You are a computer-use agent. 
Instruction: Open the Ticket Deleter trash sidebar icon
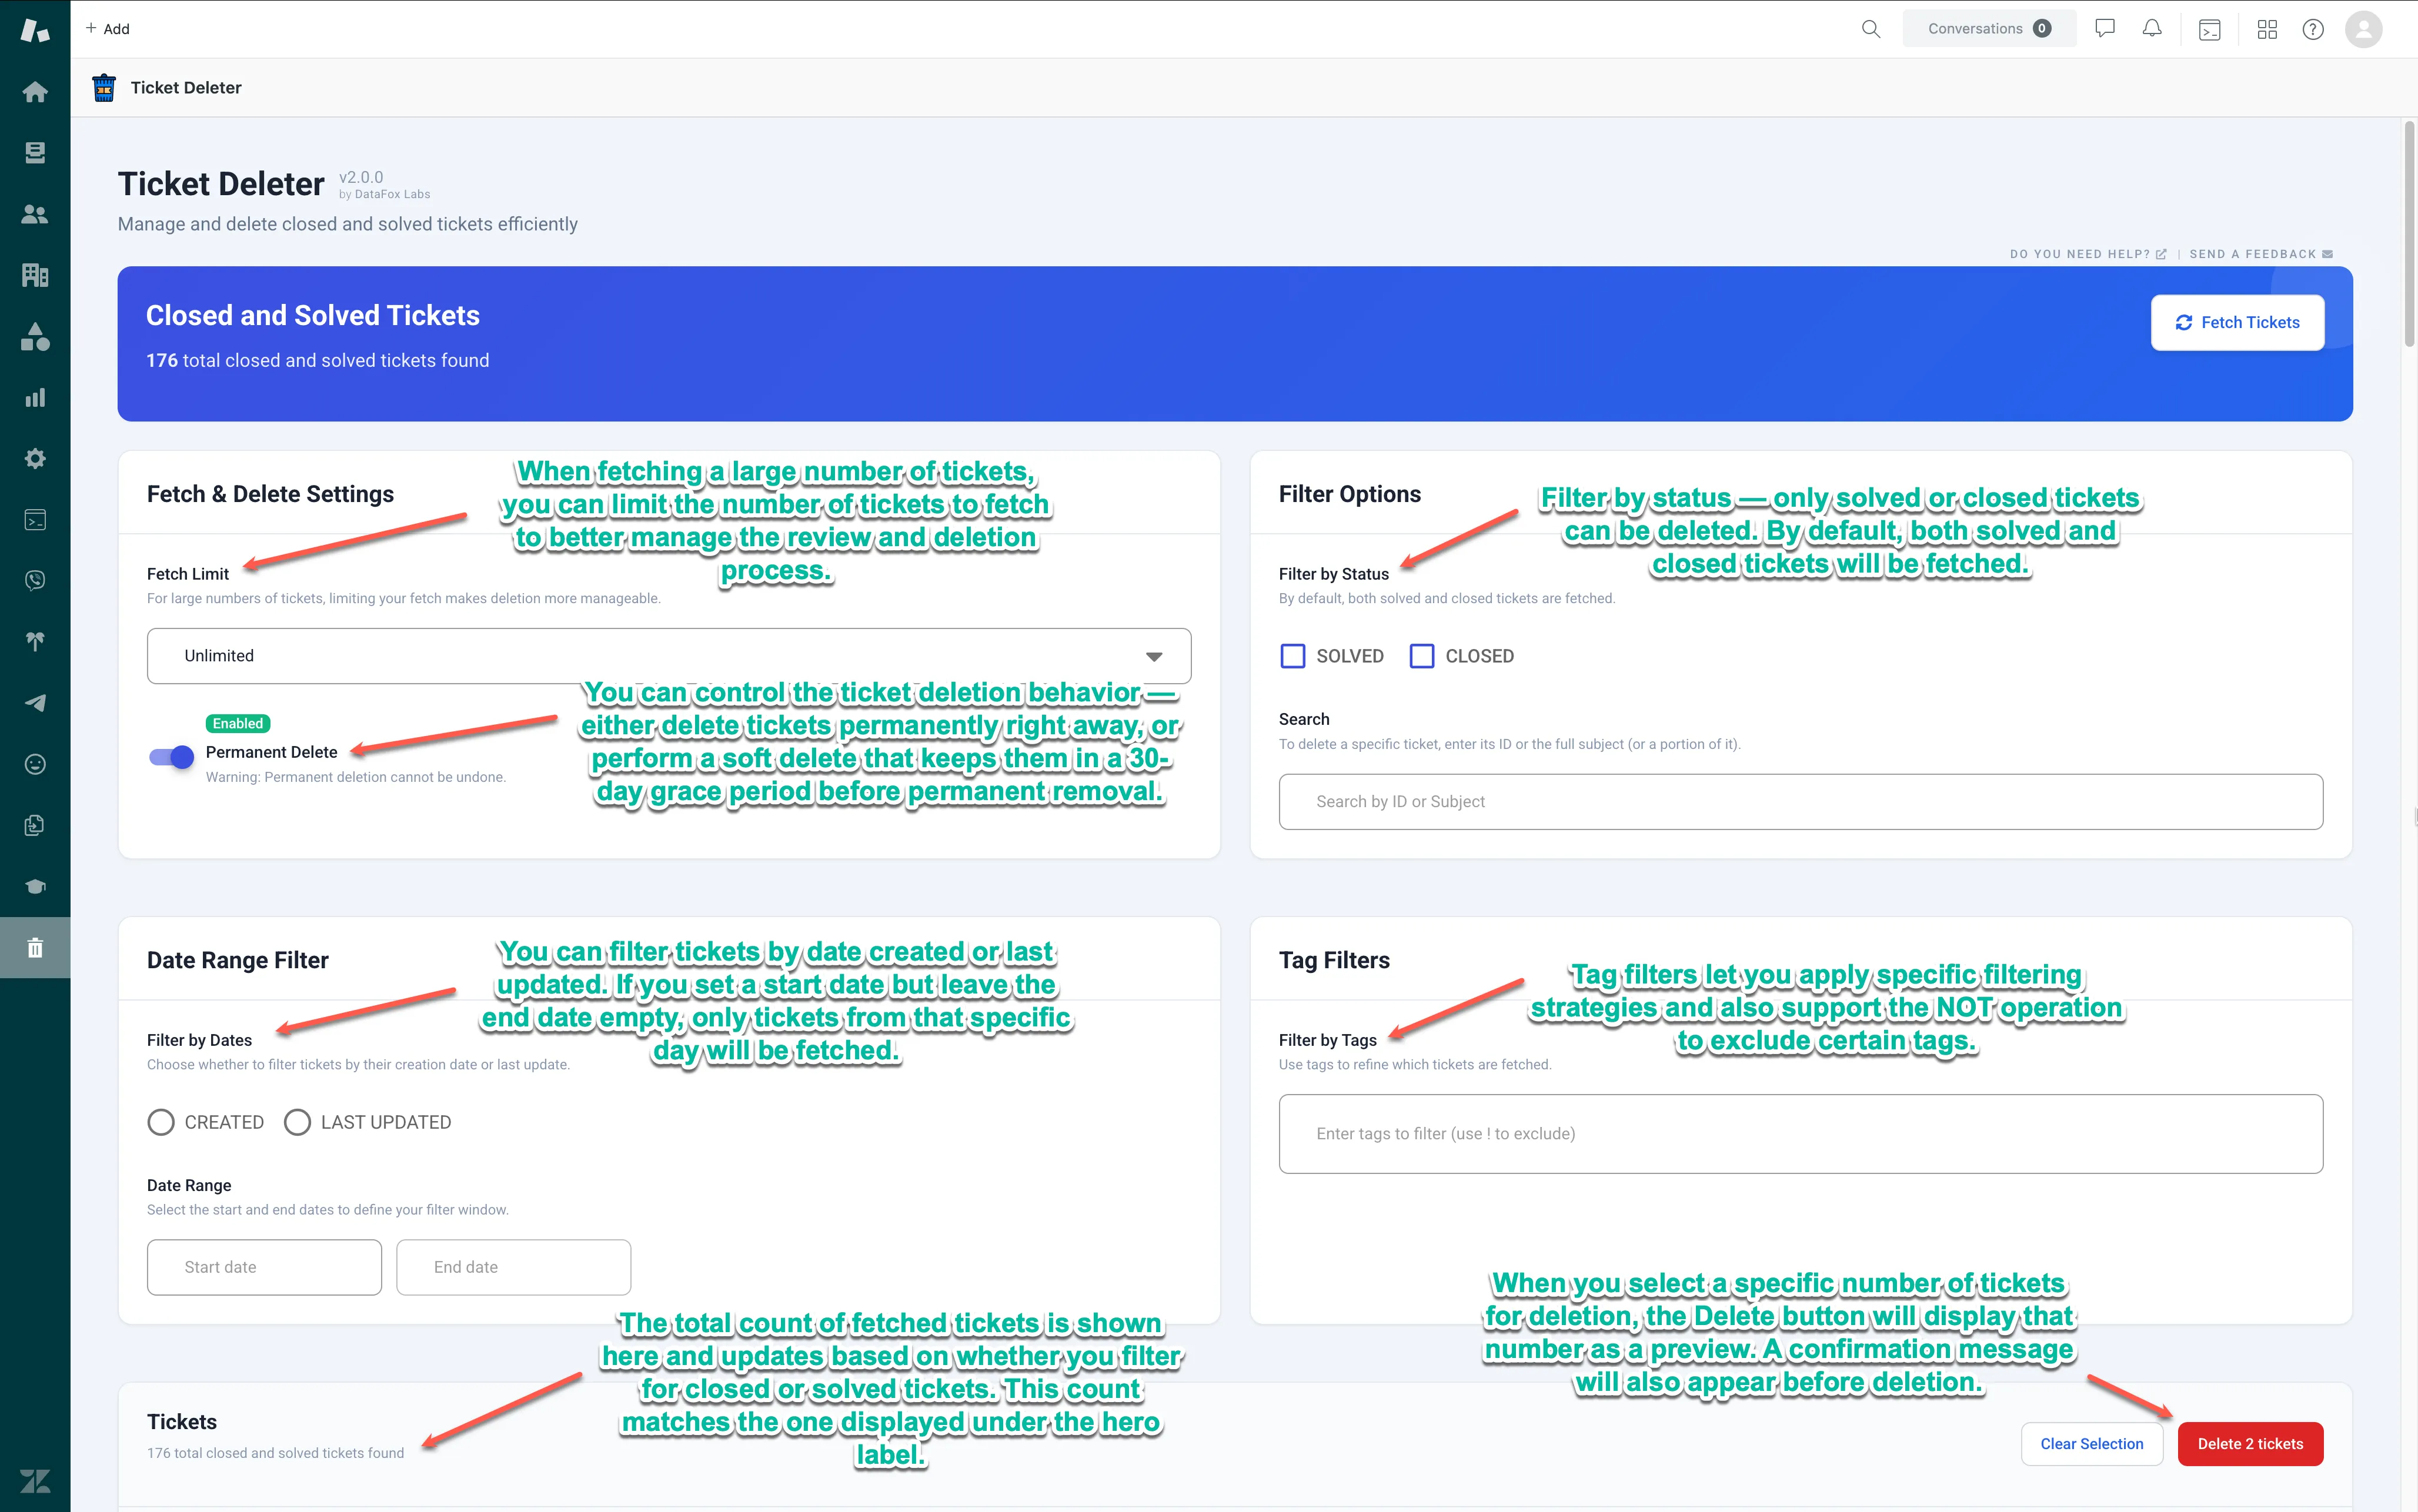pos(35,948)
